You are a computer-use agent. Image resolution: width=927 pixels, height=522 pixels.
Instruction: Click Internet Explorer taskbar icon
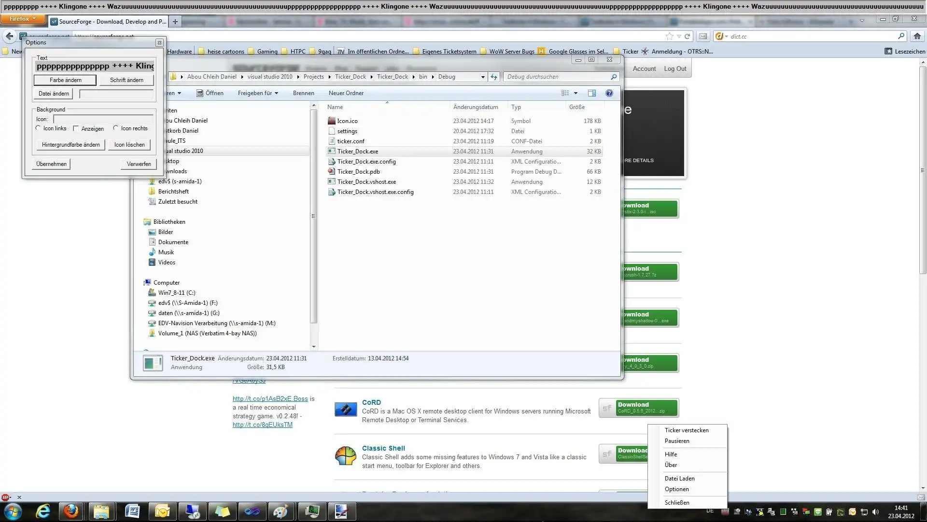click(x=43, y=511)
